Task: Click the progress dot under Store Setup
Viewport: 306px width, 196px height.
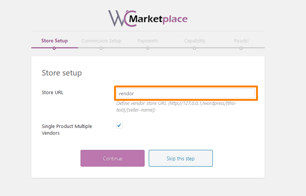Action: point(54,48)
